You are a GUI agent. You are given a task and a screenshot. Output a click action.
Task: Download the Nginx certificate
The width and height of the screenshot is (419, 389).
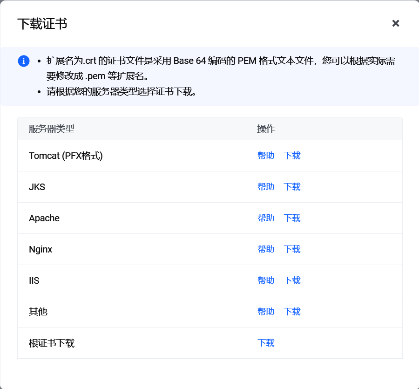click(292, 249)
